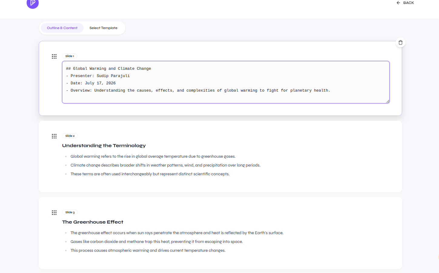Select the heading 'Understanding the Terminology'
The image size is (439, 273).
(104, 146)
